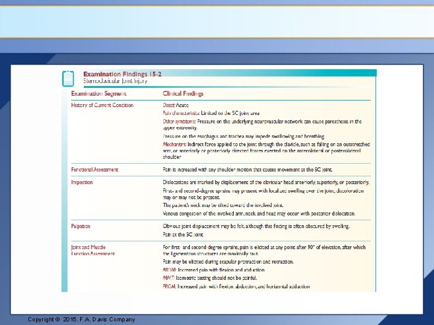Click the 'MMT: Isometric testing' line
This screenshot has height=325, width=434.
(210, 278)
